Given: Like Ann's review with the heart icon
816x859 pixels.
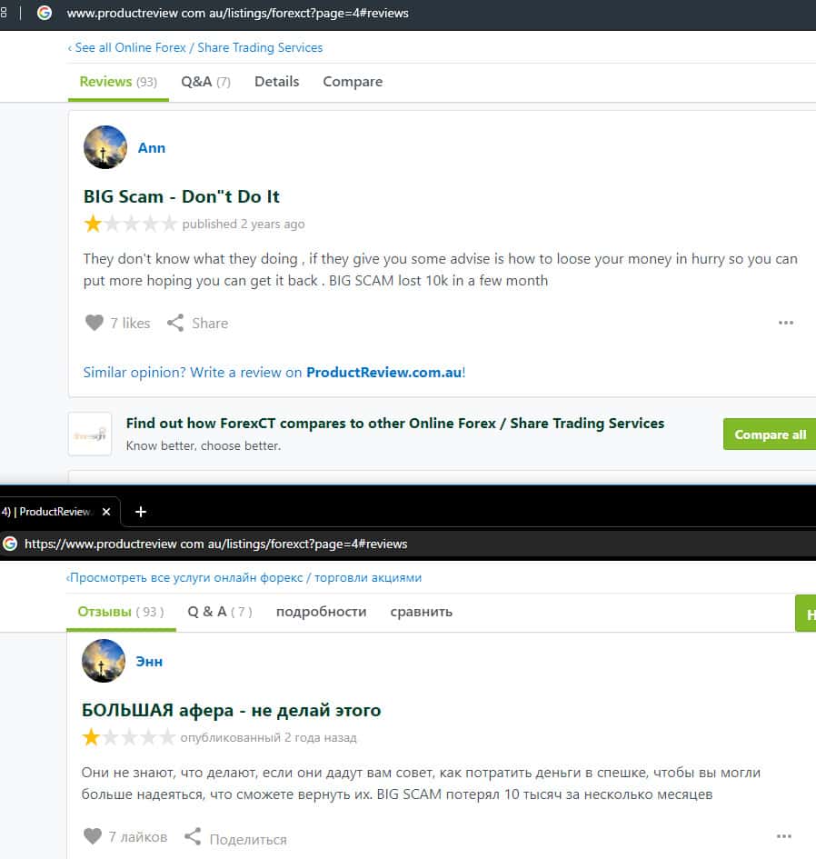Looking at the screenshot, I should (x=95, y=323).
